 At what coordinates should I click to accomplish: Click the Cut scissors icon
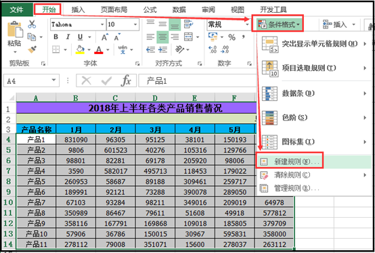click(x=32, y=24)
